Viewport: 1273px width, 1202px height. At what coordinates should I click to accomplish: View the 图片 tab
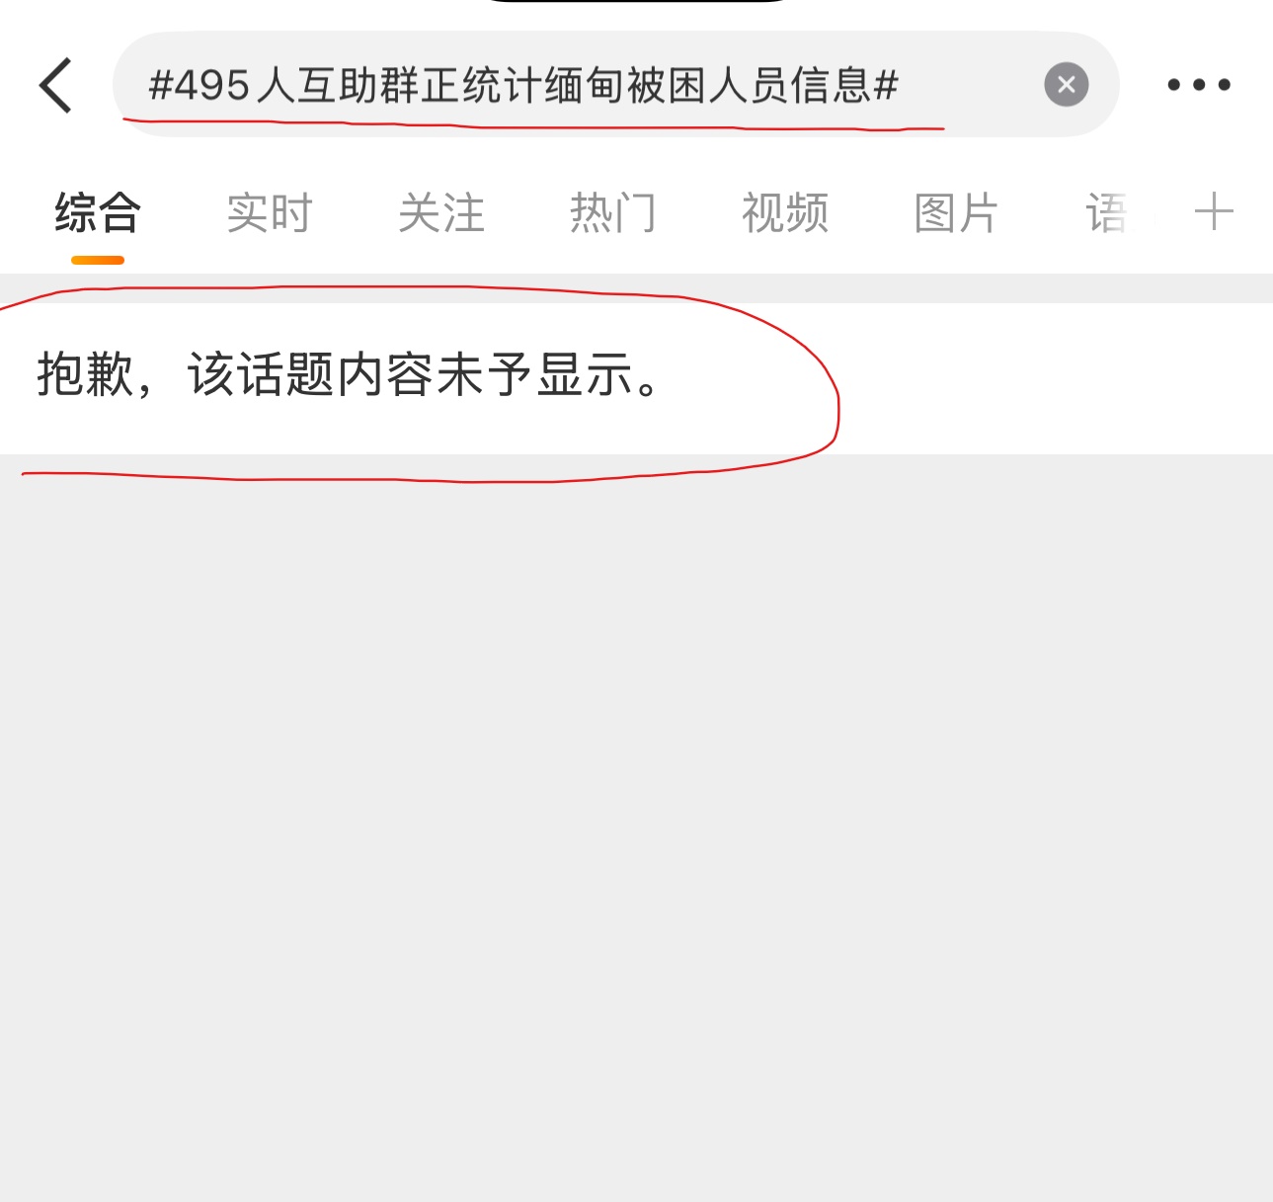[956, 213]
